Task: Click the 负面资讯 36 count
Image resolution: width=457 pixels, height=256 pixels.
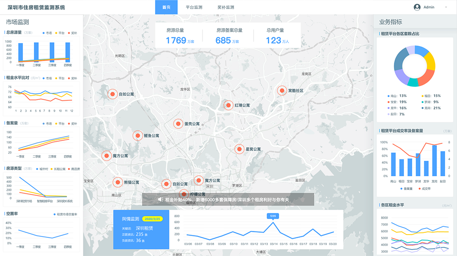Action: pos(133,241)
